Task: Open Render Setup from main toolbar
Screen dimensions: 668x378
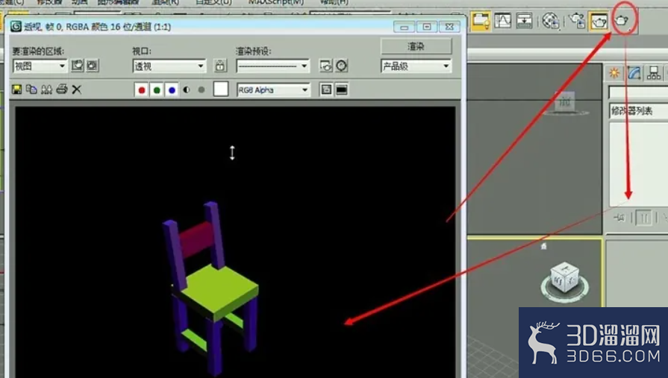Action: point(577,20)
